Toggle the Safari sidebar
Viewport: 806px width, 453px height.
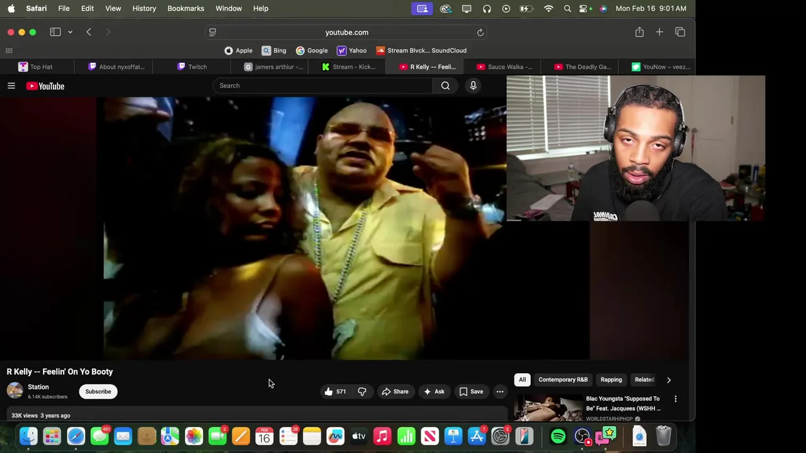(x=55, y=32)
